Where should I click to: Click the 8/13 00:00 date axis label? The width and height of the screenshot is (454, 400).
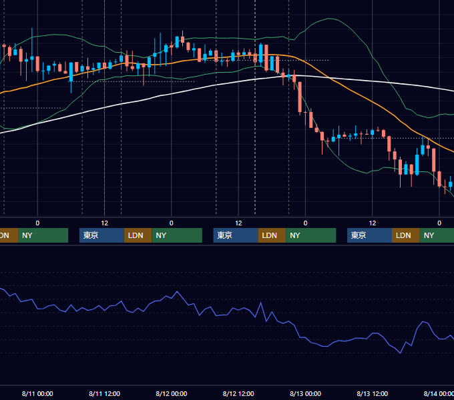click(306, 393)
